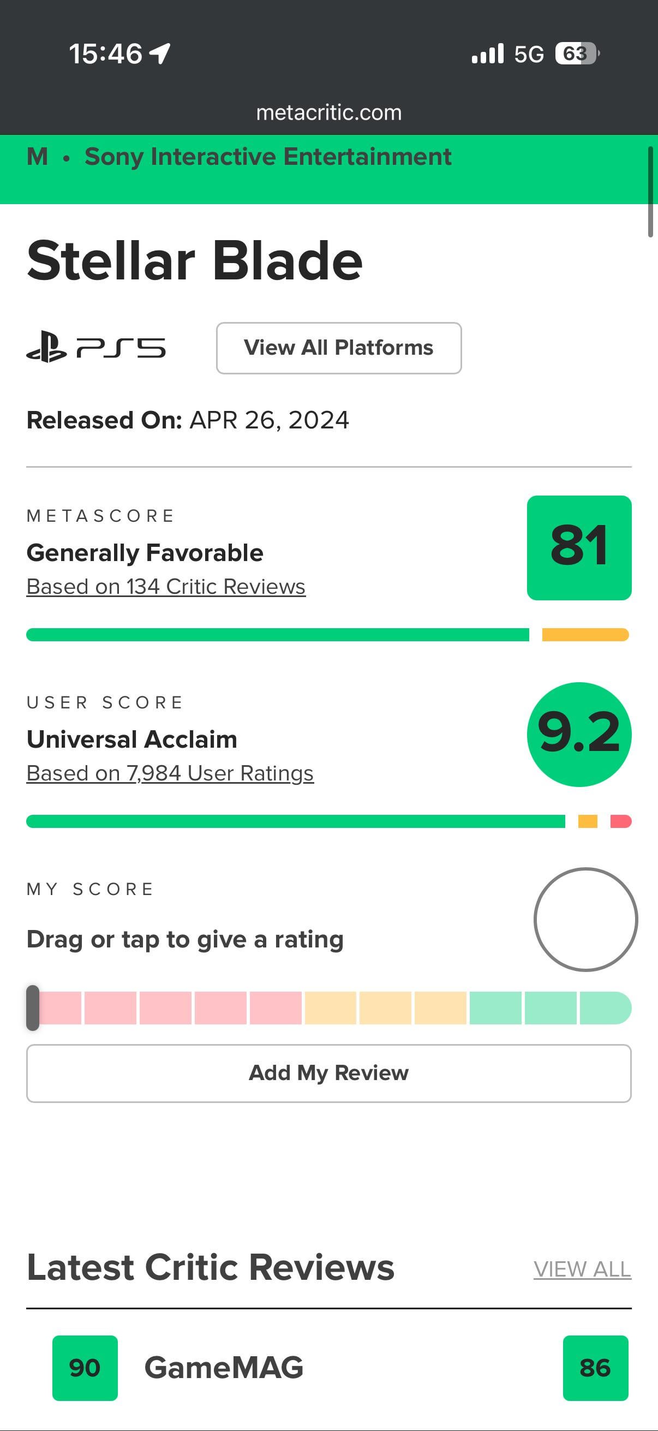Tap the empty My Score circle
This screenshot has height=1431, width=658.
585,920
